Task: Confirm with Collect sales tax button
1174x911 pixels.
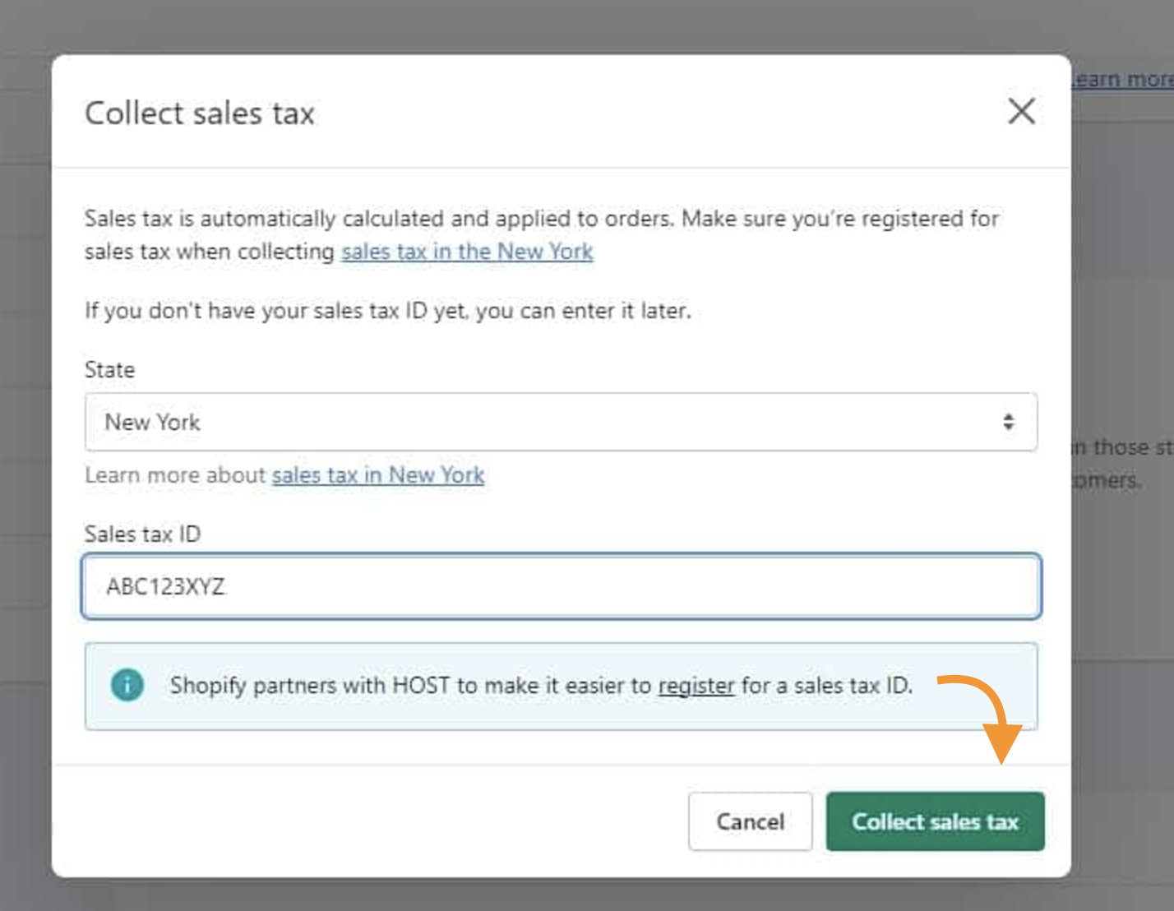Action: point(935,821)
